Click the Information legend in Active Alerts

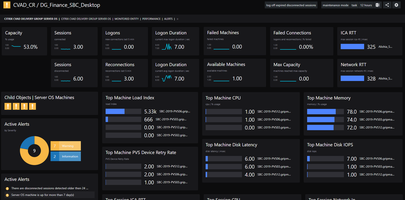66,156
